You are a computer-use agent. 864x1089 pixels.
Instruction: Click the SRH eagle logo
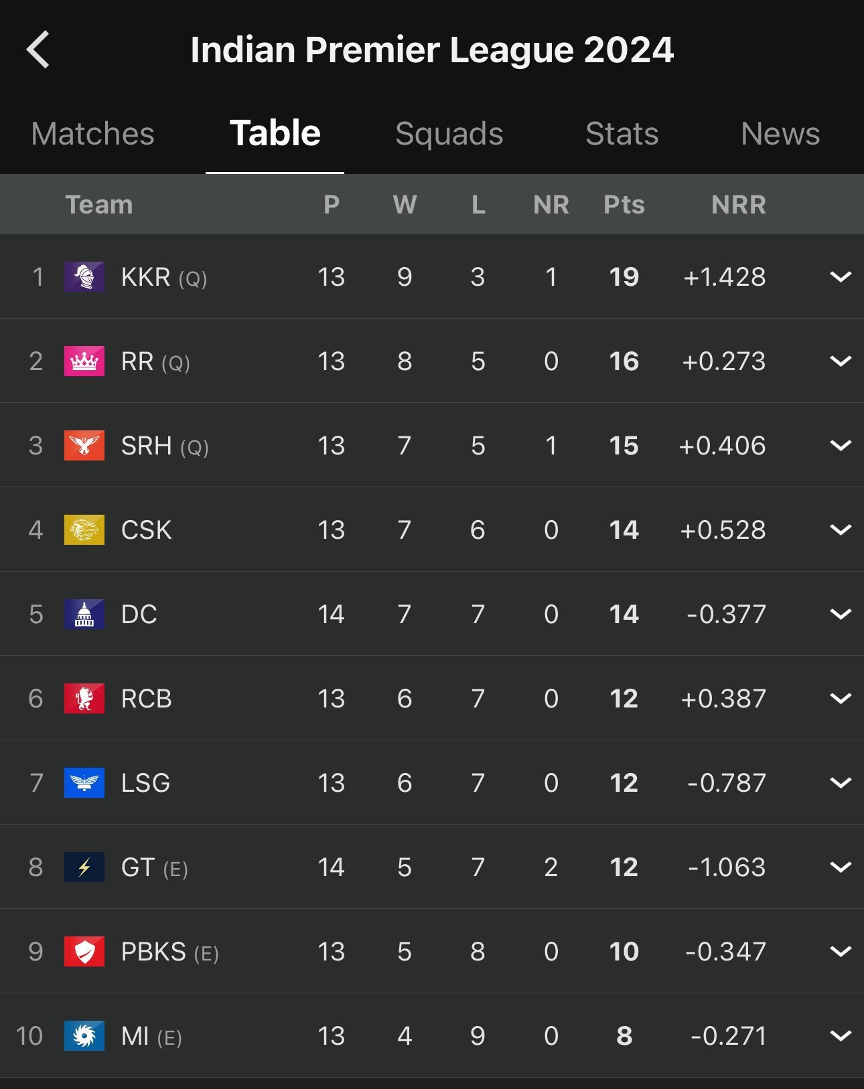coord(84,445)
